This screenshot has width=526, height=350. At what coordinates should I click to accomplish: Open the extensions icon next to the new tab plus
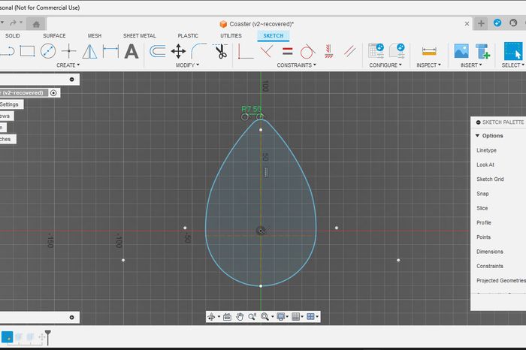pyautogui.click(x=497, y=23)
